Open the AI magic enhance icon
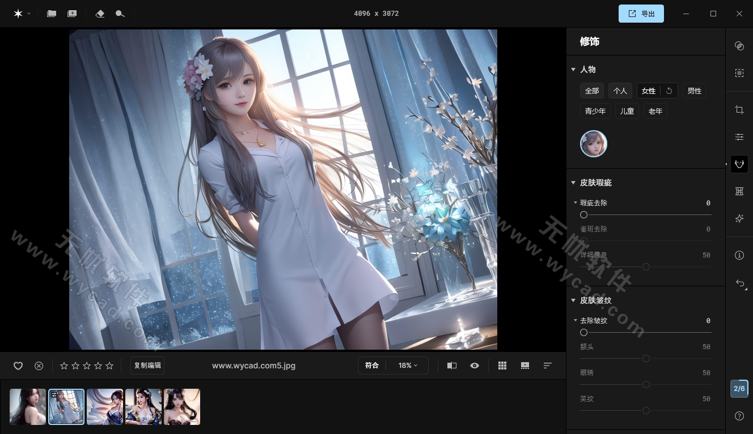This screenshot has height=434, width=753. [739, 218]
